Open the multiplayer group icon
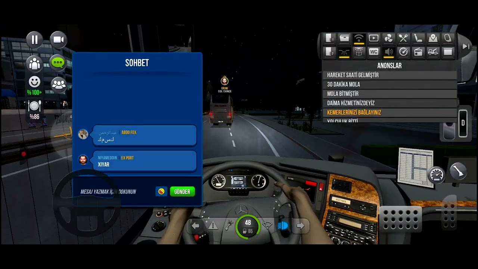 (59, 84)
